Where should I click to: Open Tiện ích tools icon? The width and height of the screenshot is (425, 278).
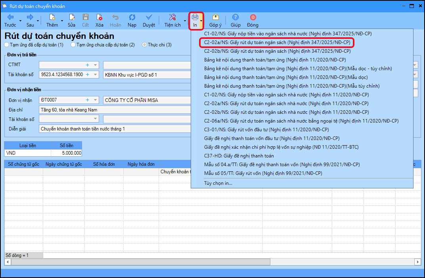(172, 17)
